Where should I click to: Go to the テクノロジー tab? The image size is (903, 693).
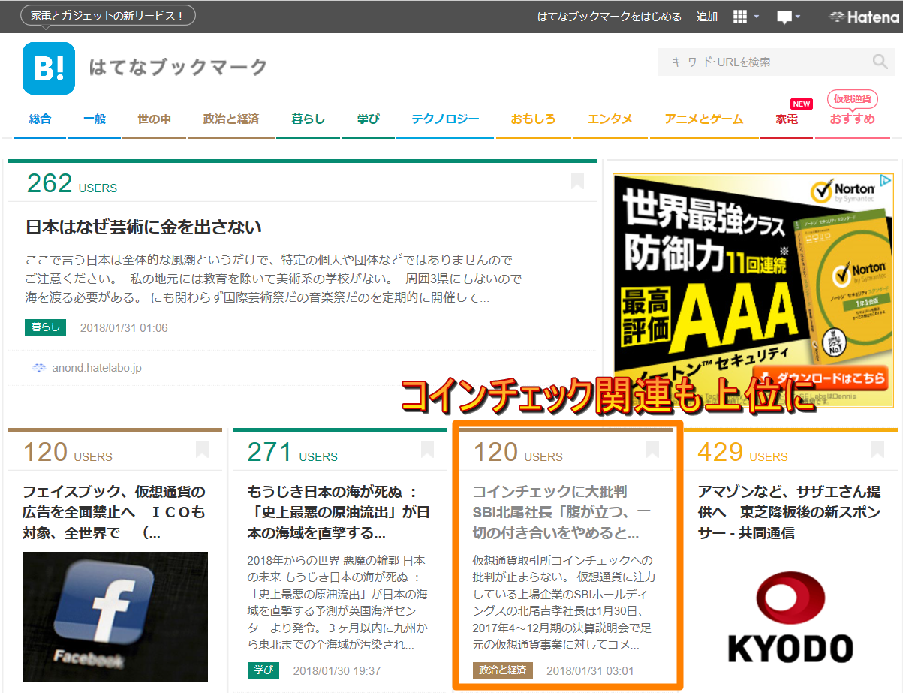click(445, 119)
